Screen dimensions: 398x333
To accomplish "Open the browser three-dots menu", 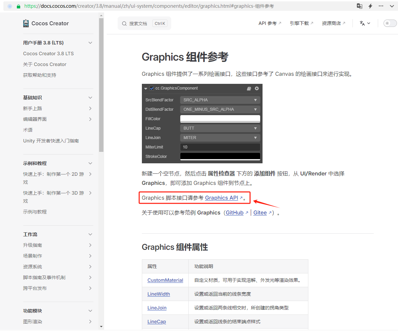I will [x=381, y=6].
